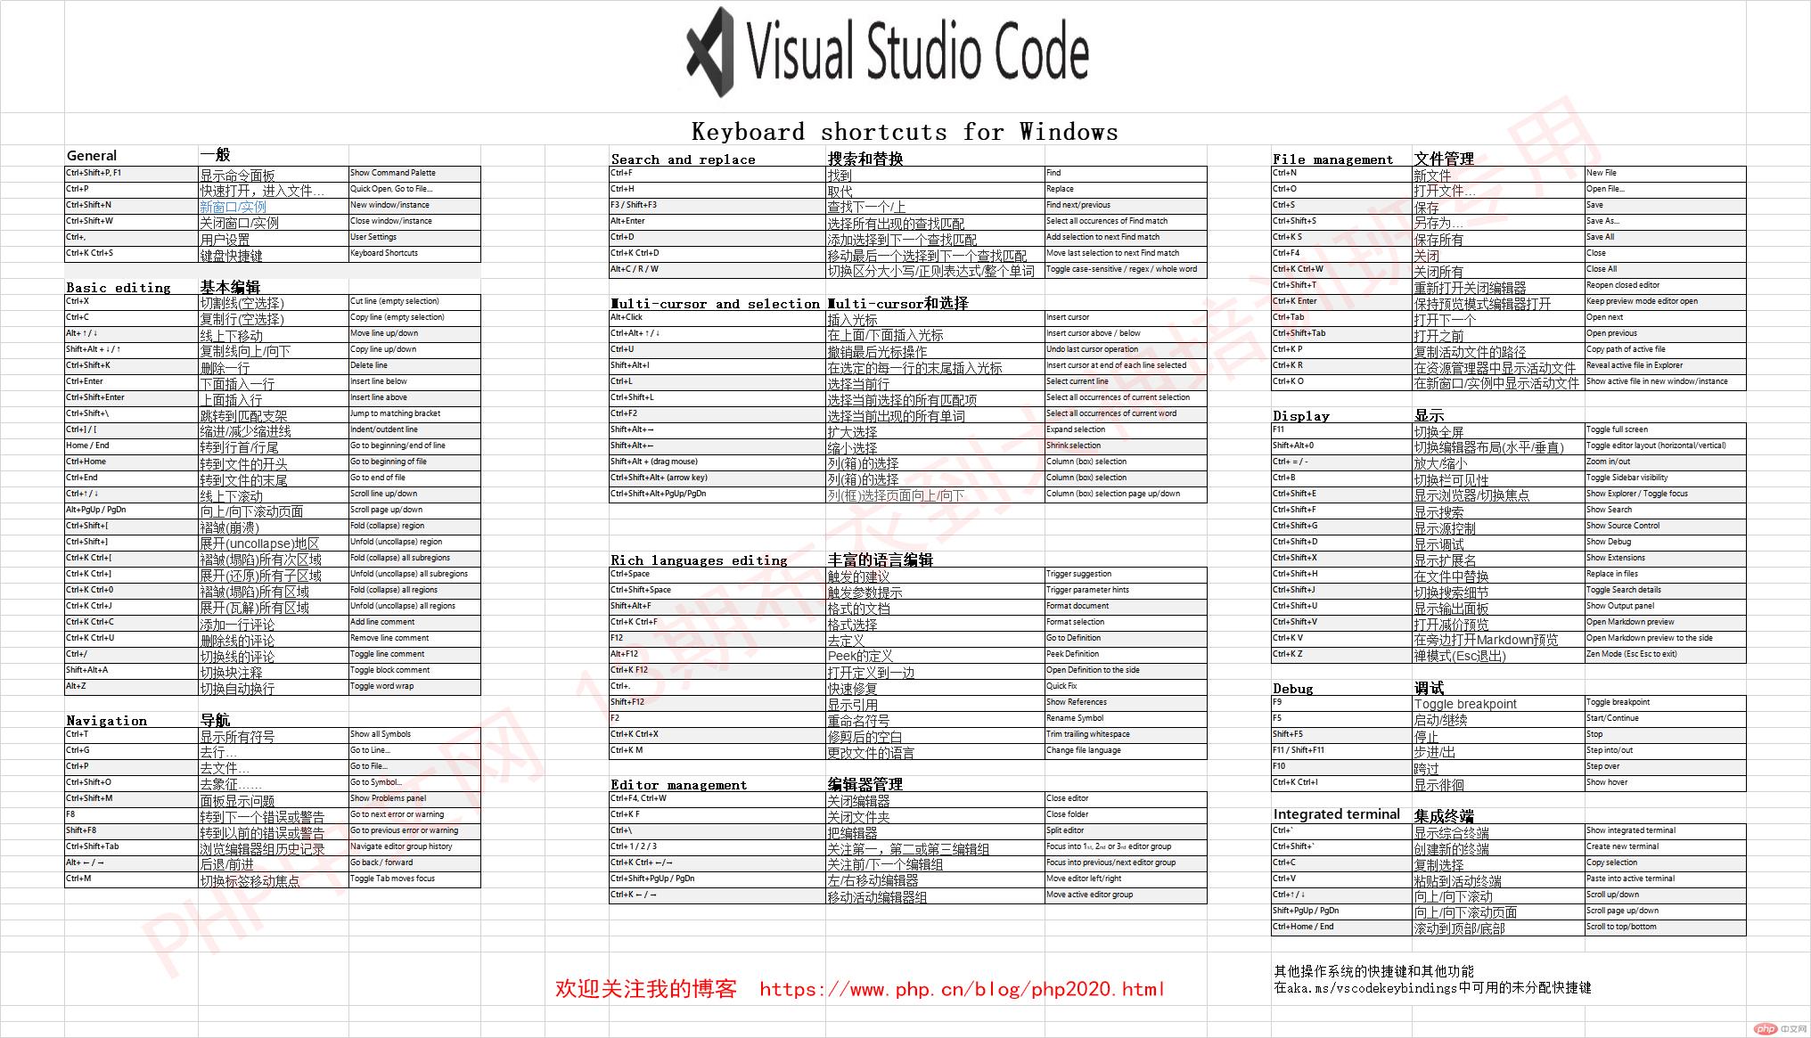This screenshot has height=1038, width=1811.
Task: Select the 'Delete line' cell
Action: [414, 366]
